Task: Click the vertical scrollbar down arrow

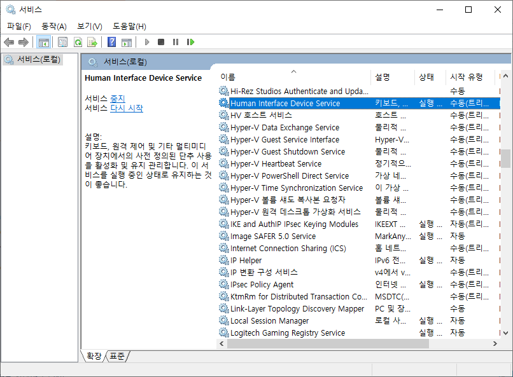Action: tap(506, 333)
